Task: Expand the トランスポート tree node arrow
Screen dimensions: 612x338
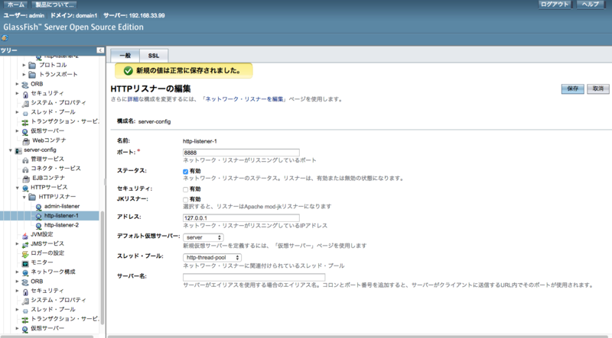Action: click(24, 74)
